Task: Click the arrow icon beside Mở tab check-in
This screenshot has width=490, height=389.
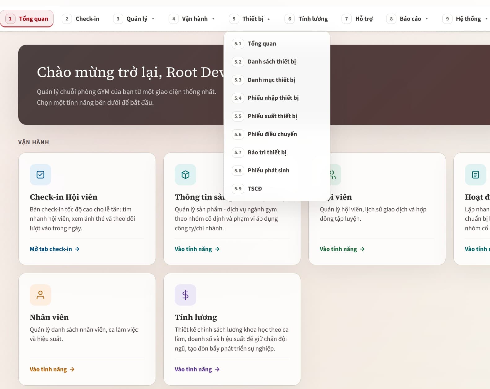Action: click(x=77, y=249)
